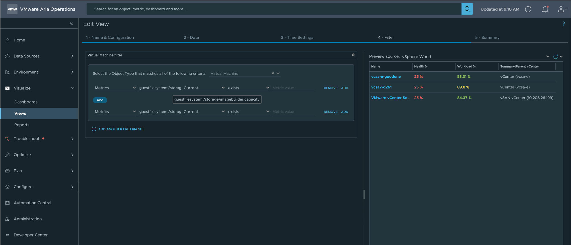Open the vcsa-e-goodone object link
This screenshot has width=571, height=245.
point(386,77)
